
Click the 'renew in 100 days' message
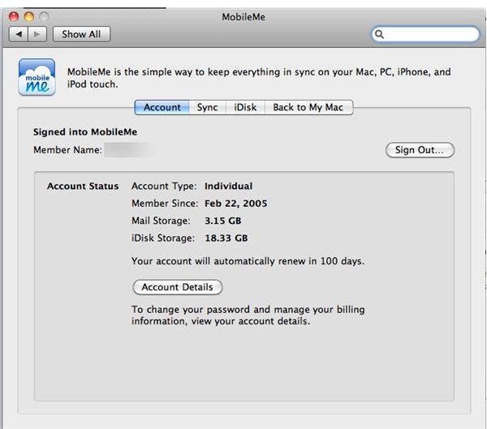[248, 261]
